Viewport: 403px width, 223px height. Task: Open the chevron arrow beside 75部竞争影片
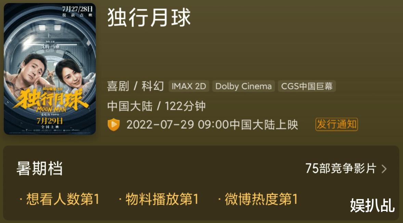[384, 169]
